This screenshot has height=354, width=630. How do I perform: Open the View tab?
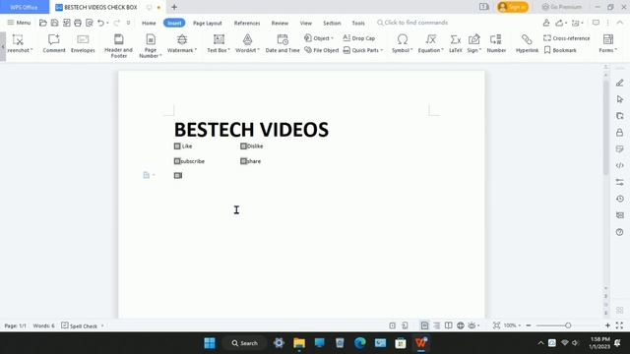click(306, 23)
